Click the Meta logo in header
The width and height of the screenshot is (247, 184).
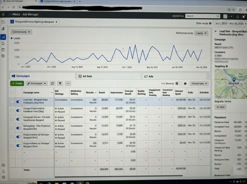(x=14, y=14)
